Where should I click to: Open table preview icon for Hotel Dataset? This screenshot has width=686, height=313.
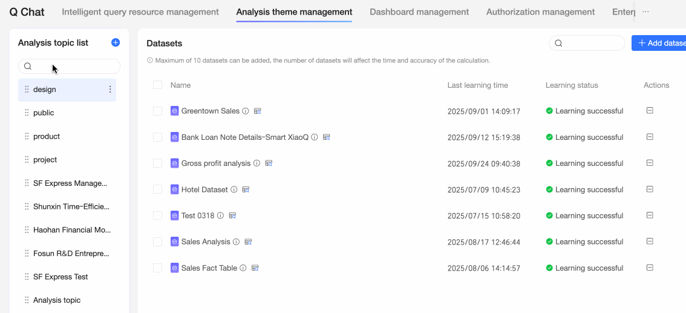point(246,189)
